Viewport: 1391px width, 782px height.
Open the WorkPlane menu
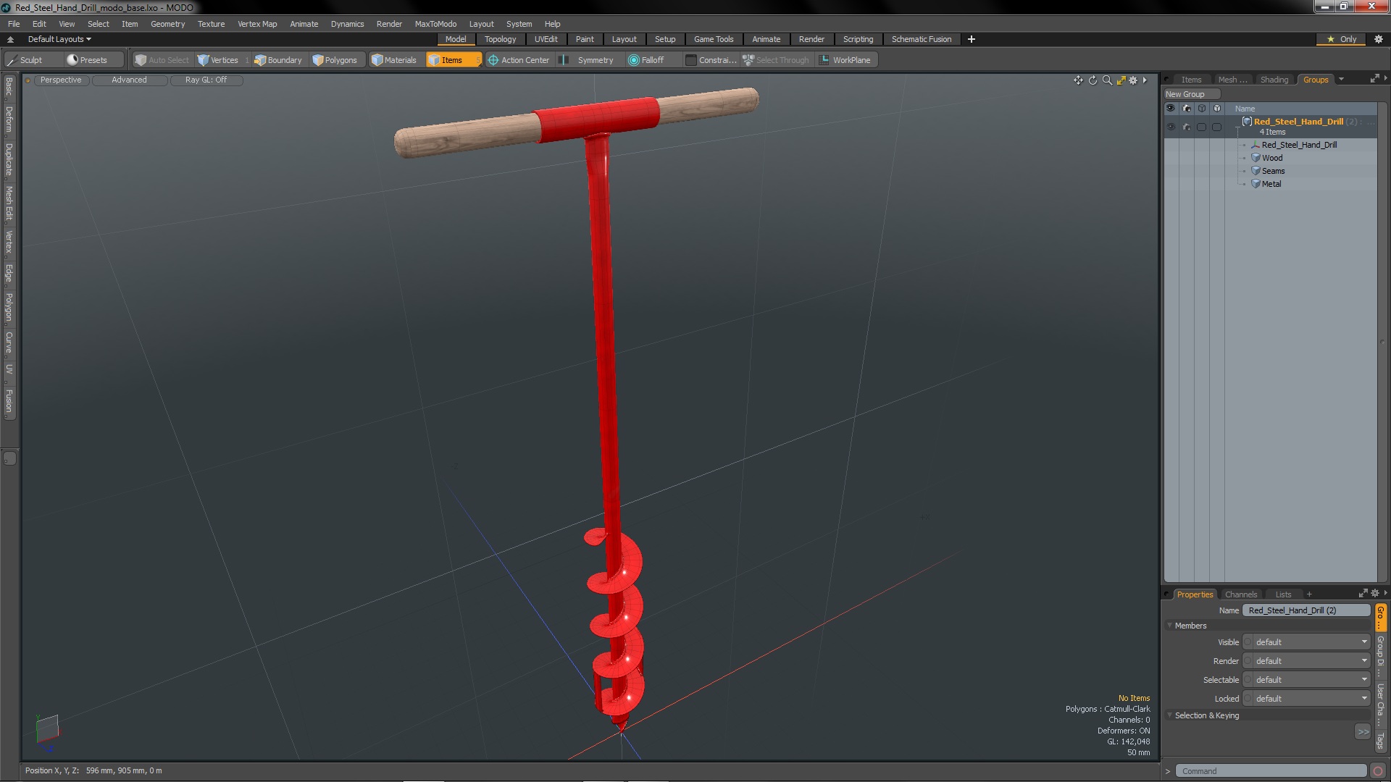point(845,60)
